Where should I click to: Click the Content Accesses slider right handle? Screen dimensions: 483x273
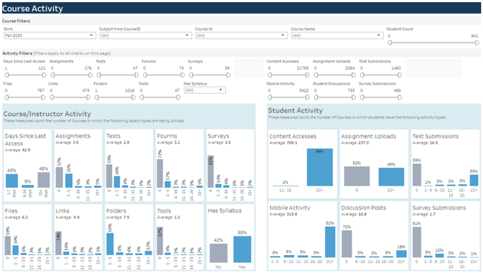(x=307, y=75)
